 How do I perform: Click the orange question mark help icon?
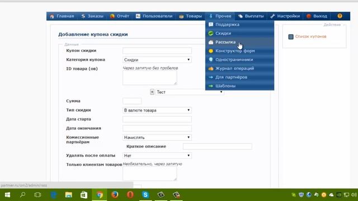click(340, 16)
